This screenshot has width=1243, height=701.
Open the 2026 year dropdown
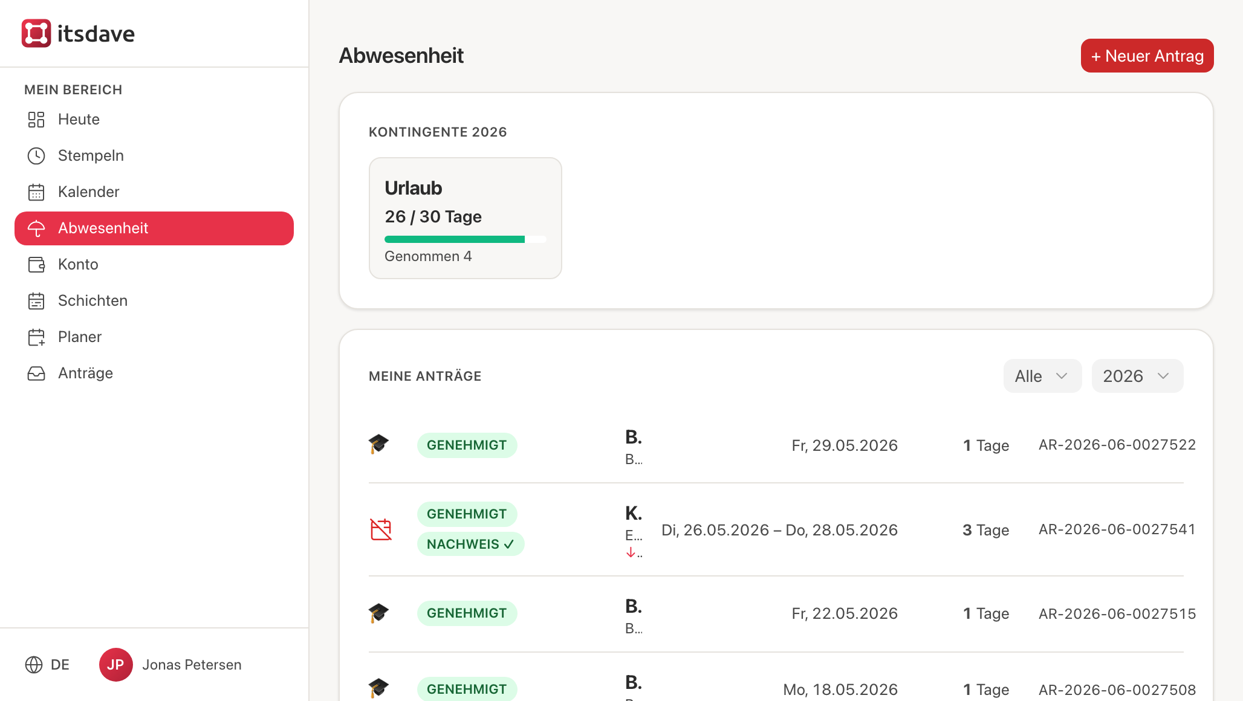[1137, 376]
